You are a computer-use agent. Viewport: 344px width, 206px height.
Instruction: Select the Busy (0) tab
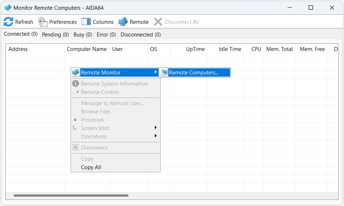[x=83, y=35]
